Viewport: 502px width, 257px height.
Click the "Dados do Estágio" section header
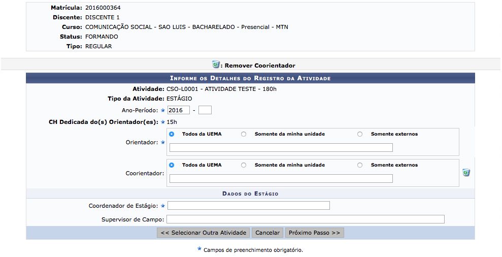(x=250, y=194)
